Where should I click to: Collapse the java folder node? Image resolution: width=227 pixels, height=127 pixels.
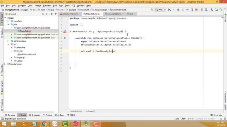[x=8, y=24]
